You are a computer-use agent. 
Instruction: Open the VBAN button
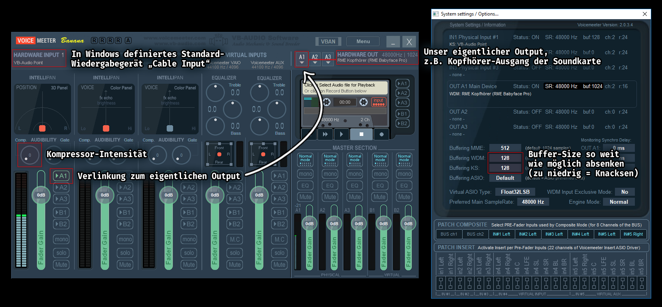328,41
